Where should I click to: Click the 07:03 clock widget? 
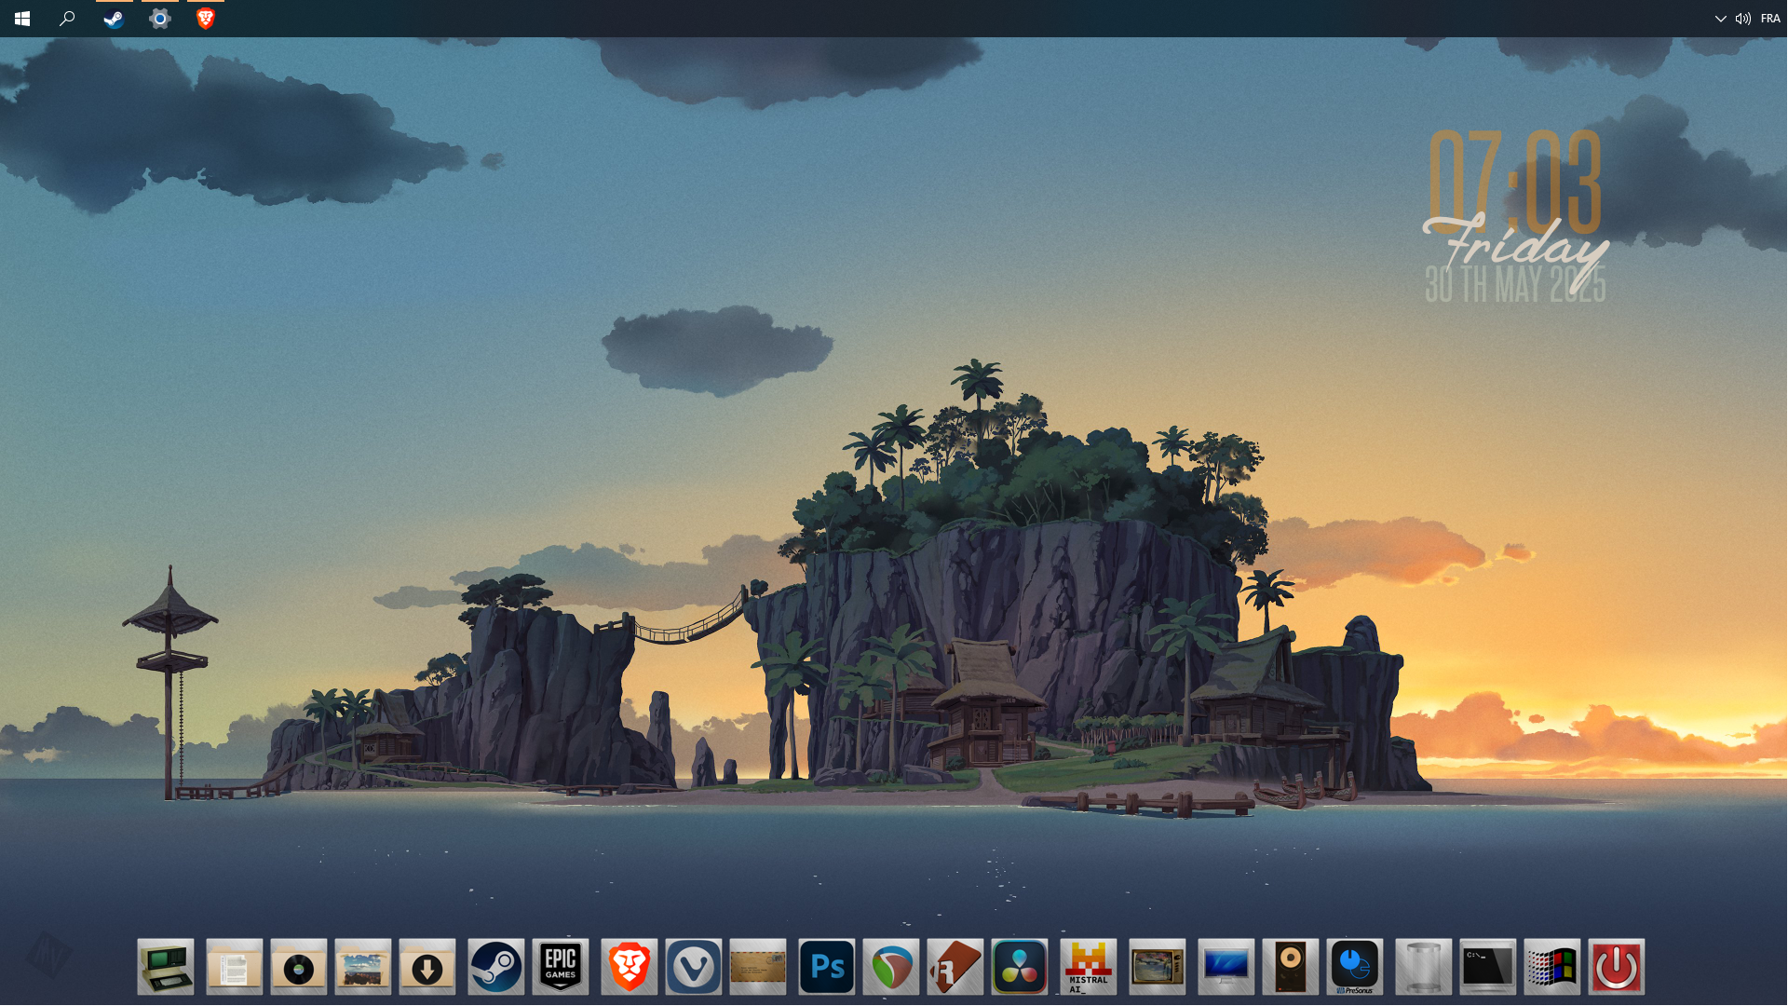click(1515, 182)
